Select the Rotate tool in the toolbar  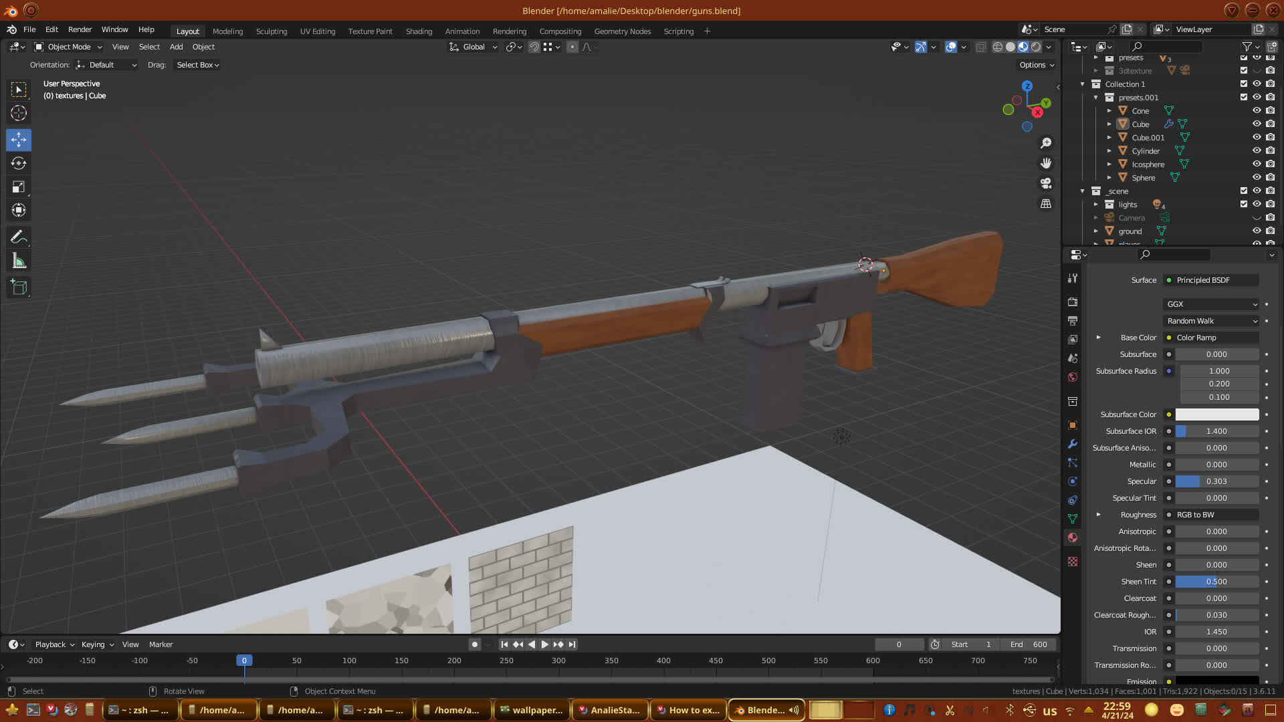19,163
